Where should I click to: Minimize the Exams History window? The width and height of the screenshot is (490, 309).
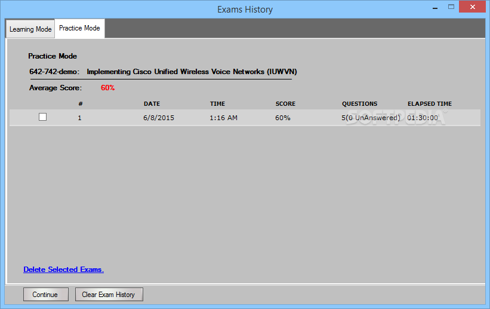pos(435,7)
